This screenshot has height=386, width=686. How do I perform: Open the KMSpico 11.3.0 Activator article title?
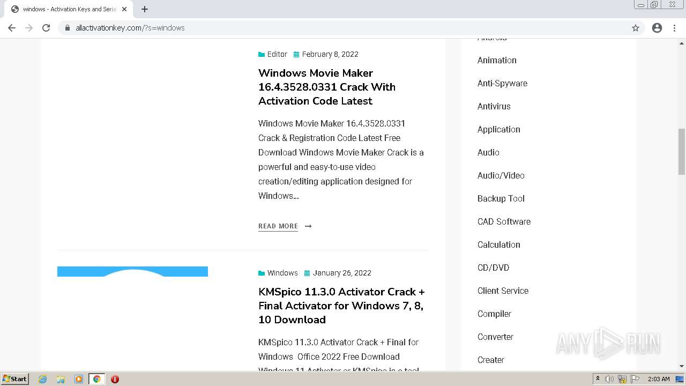click(341, 306)
